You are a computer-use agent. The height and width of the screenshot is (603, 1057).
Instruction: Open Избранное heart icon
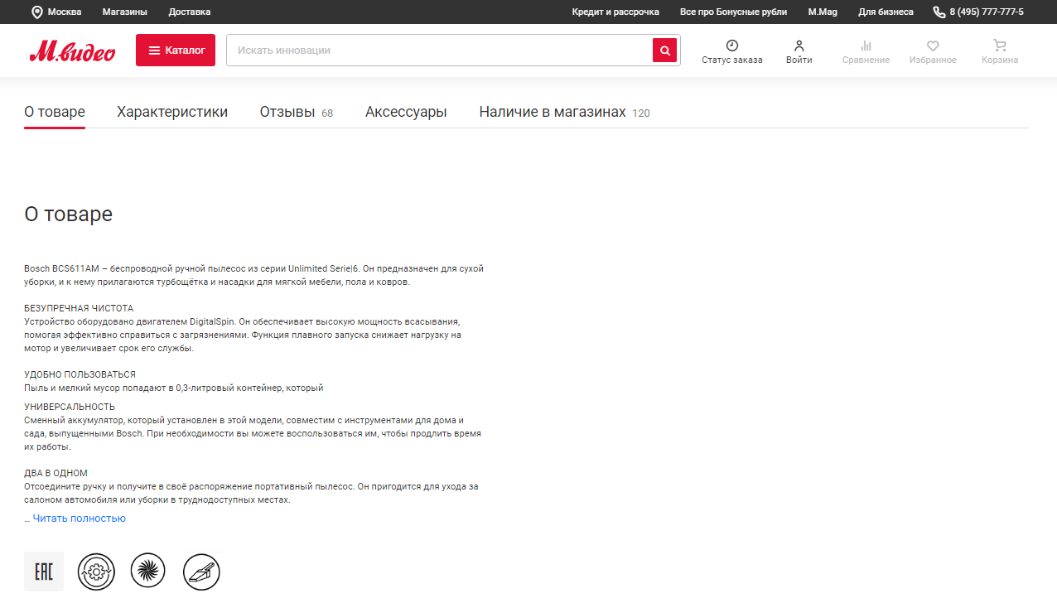pos(933,46)
